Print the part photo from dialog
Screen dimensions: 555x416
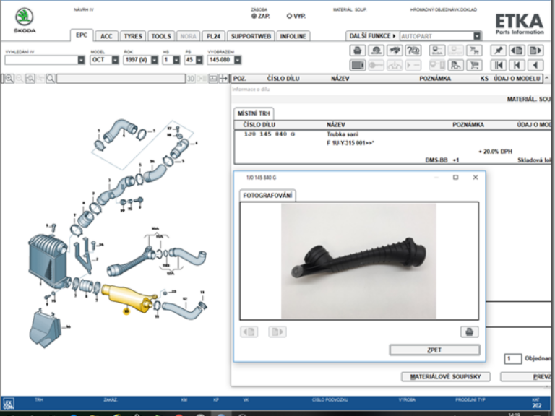click(x=469, y=331)
